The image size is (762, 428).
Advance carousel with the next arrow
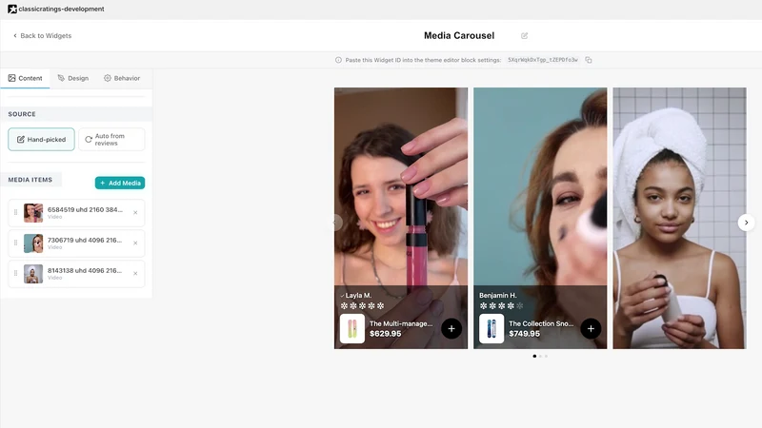(746, 223)
